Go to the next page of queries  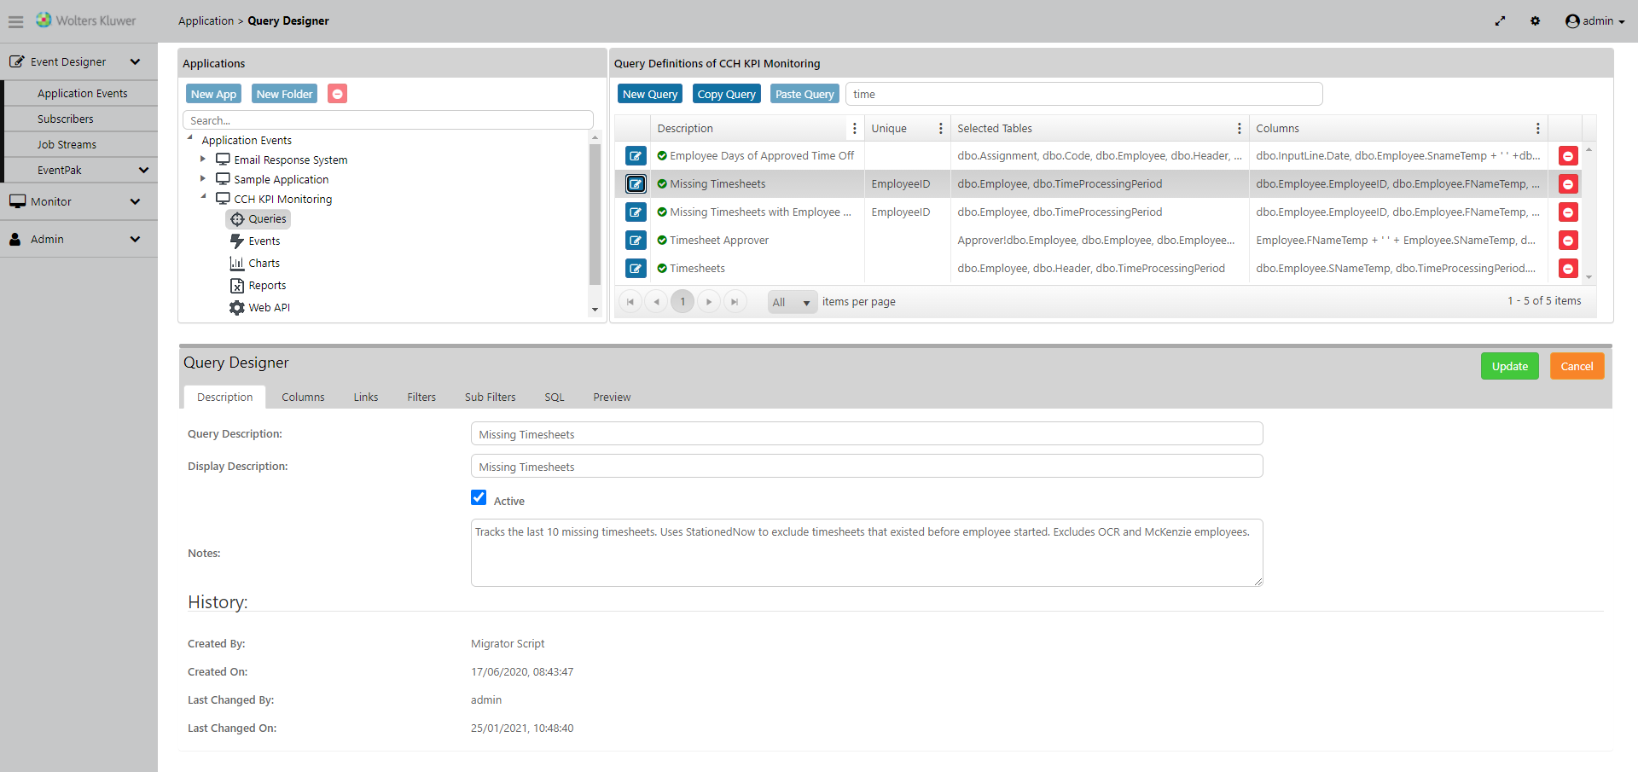click(x=709, y=302)
